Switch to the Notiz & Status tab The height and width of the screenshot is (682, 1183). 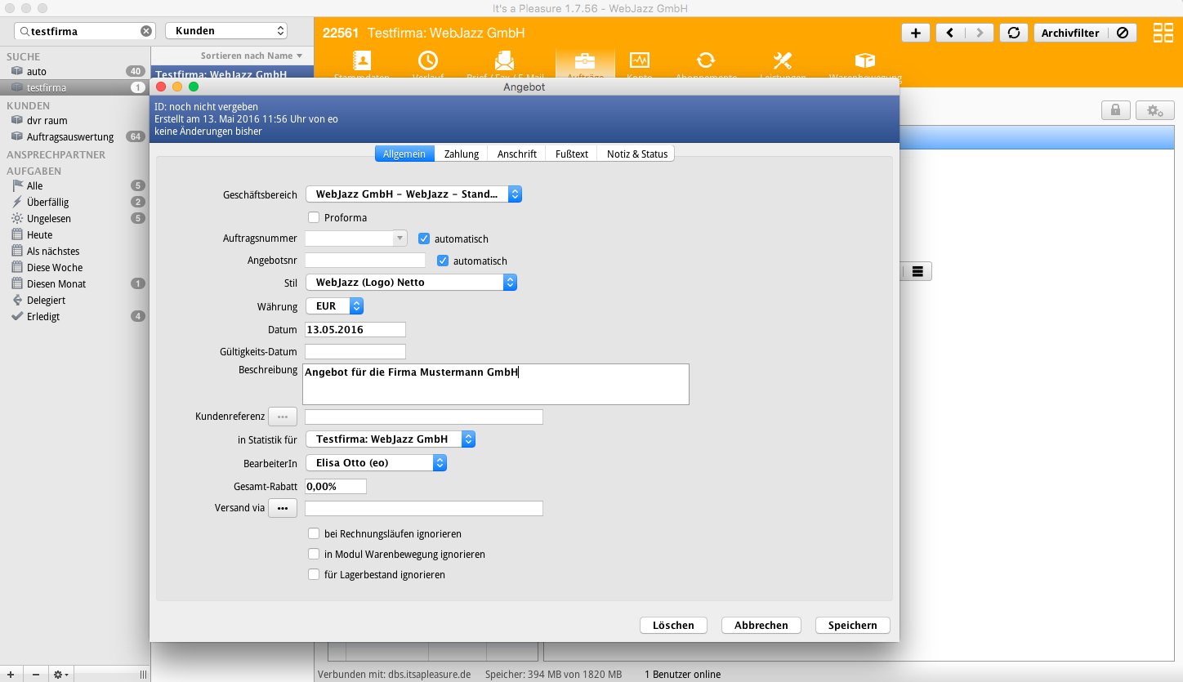tap(636, 154)
